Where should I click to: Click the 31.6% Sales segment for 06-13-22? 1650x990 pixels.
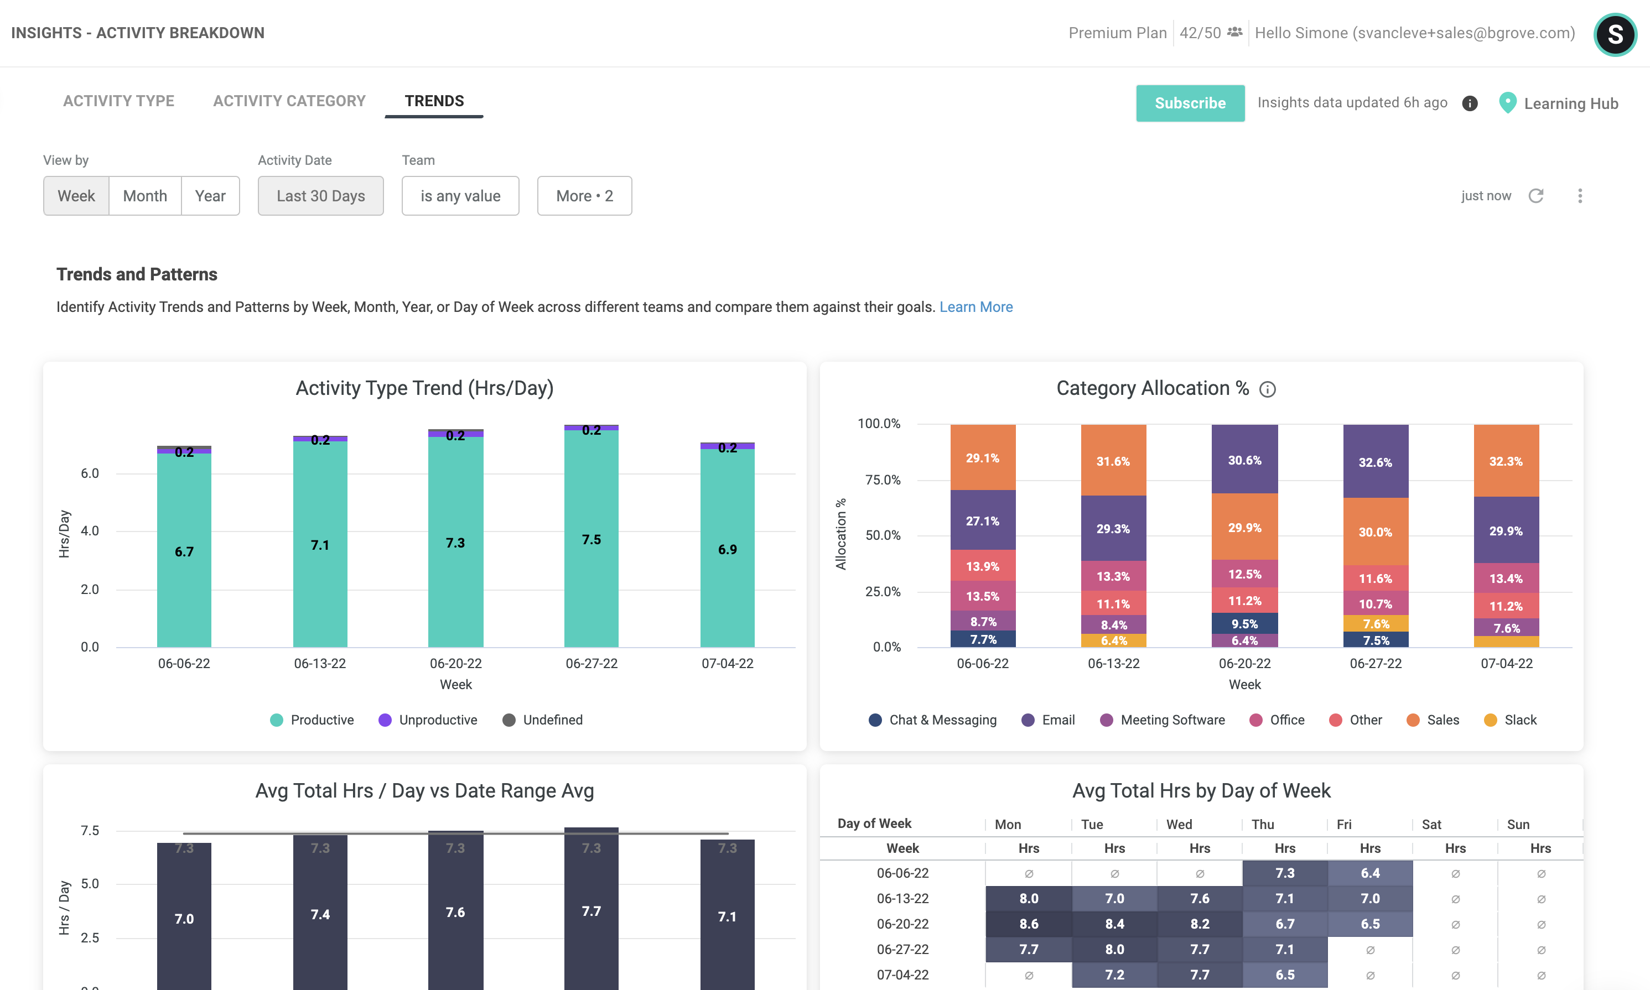pyautogui.click(x=1114, y=460)
